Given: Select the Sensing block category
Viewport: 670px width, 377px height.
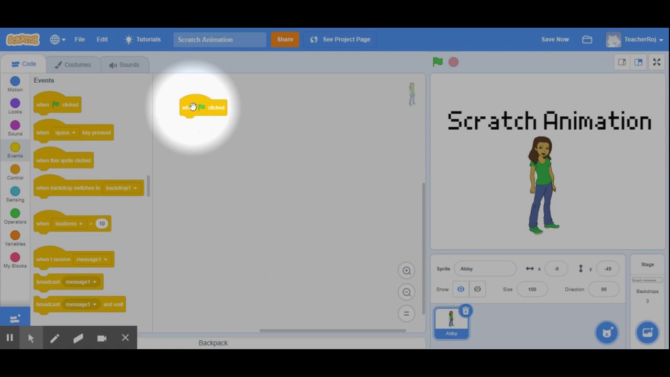Looking at the screenshot, I should point(15,194).
